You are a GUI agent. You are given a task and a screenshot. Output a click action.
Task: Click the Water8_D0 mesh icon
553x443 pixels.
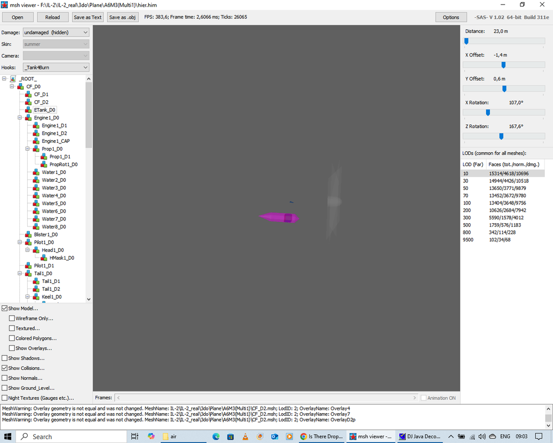[36, 226]
